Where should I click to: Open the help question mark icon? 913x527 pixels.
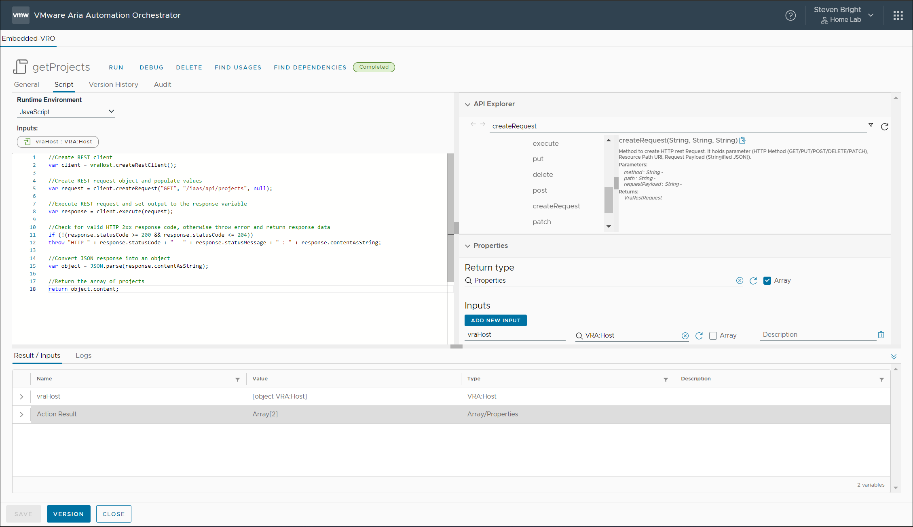coord(790,15)
